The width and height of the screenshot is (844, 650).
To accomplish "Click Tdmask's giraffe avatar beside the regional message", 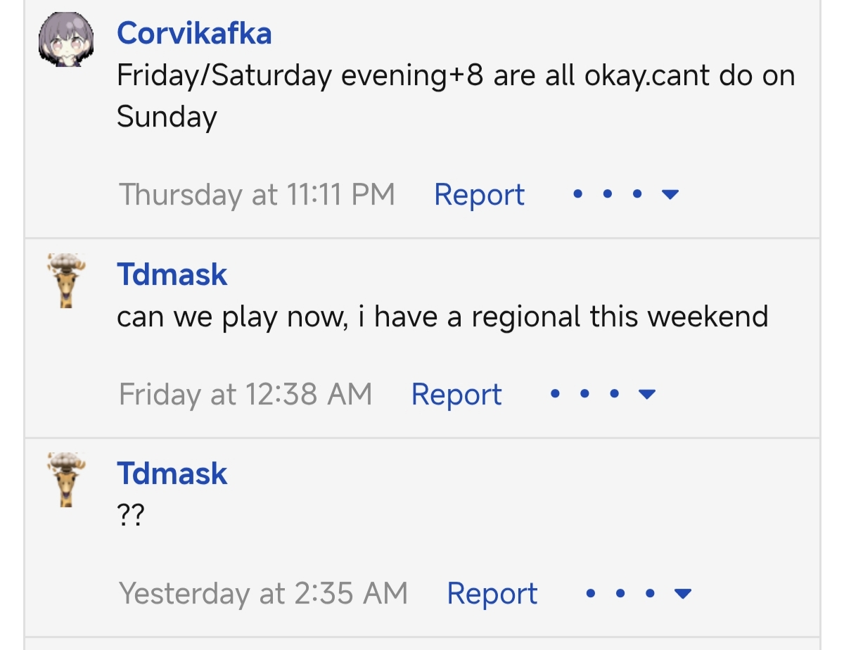I will [x=66, y=281].
